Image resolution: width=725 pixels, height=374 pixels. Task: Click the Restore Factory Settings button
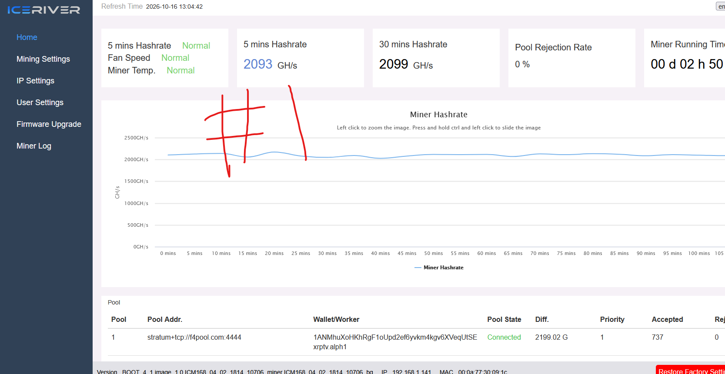(x=691, y=370)
